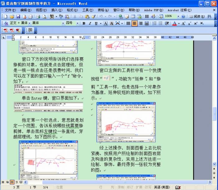The width and height of the screenshot is (218, 190).
Task: Click the 英语(美国) language indicator in status bar
Action: [162, 187]
